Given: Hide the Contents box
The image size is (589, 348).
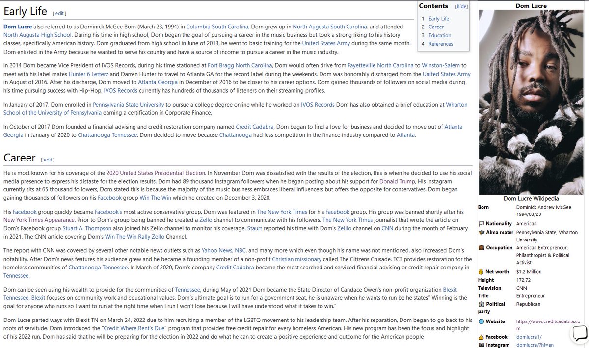Looking at the screenshot, I should pos(461,6).
